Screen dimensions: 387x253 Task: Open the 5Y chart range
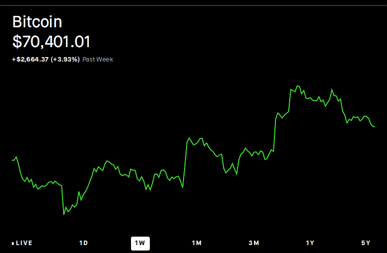[366, 243]
